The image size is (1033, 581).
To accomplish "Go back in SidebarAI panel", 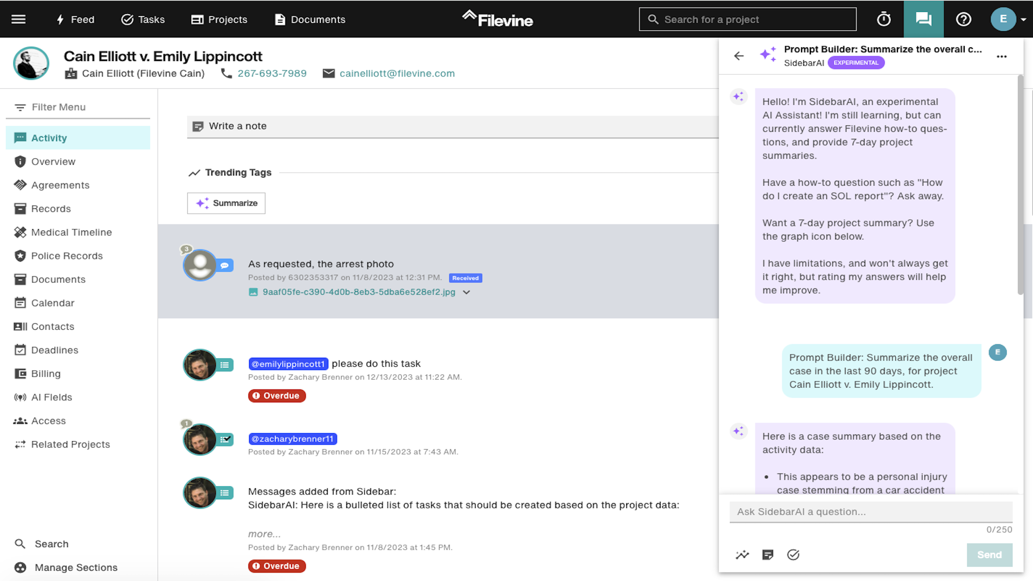I will tap(739, 56).
